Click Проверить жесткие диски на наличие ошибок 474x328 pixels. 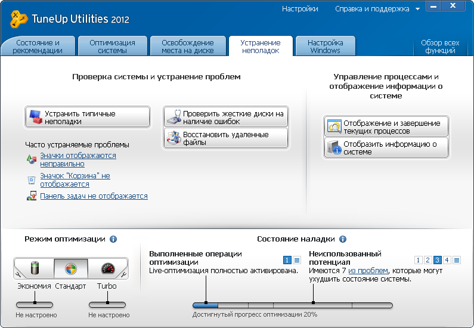click(226, 117)
